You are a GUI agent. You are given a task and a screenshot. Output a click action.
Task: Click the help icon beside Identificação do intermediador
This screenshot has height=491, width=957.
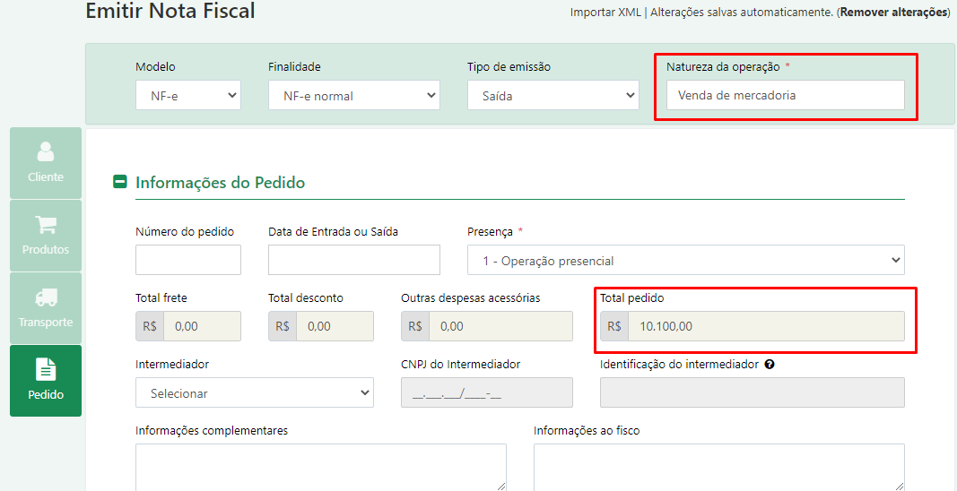pos(770,364)
